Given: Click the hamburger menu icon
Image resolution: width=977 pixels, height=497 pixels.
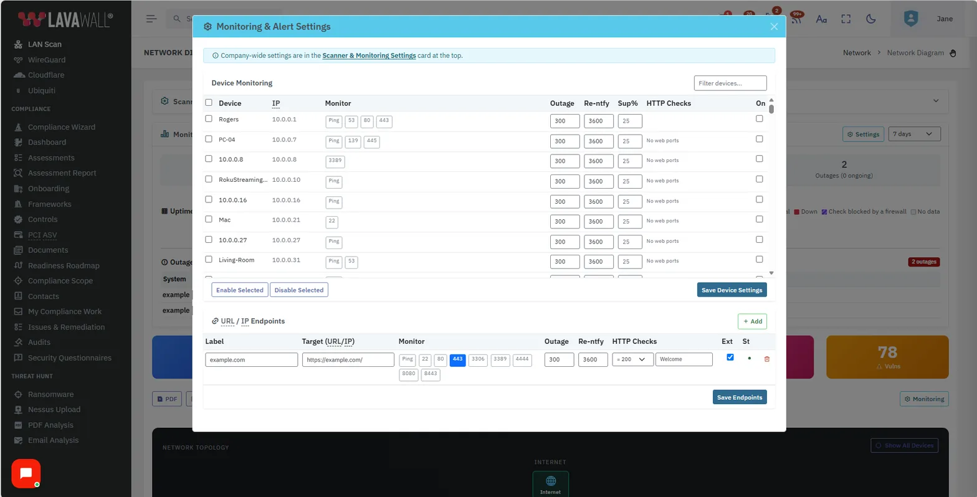Looking at the screenshot, I should pyautogui.click(x=151, y=19).
